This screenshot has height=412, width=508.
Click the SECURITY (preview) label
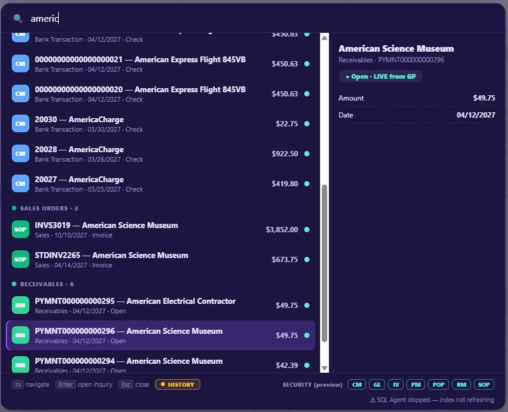[x=312, y=385]
